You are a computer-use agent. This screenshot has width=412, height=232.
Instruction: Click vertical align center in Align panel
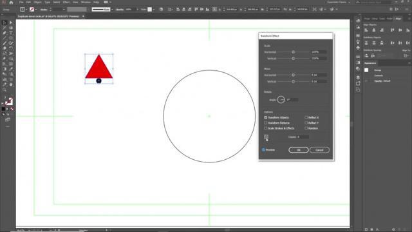point(400,30)
